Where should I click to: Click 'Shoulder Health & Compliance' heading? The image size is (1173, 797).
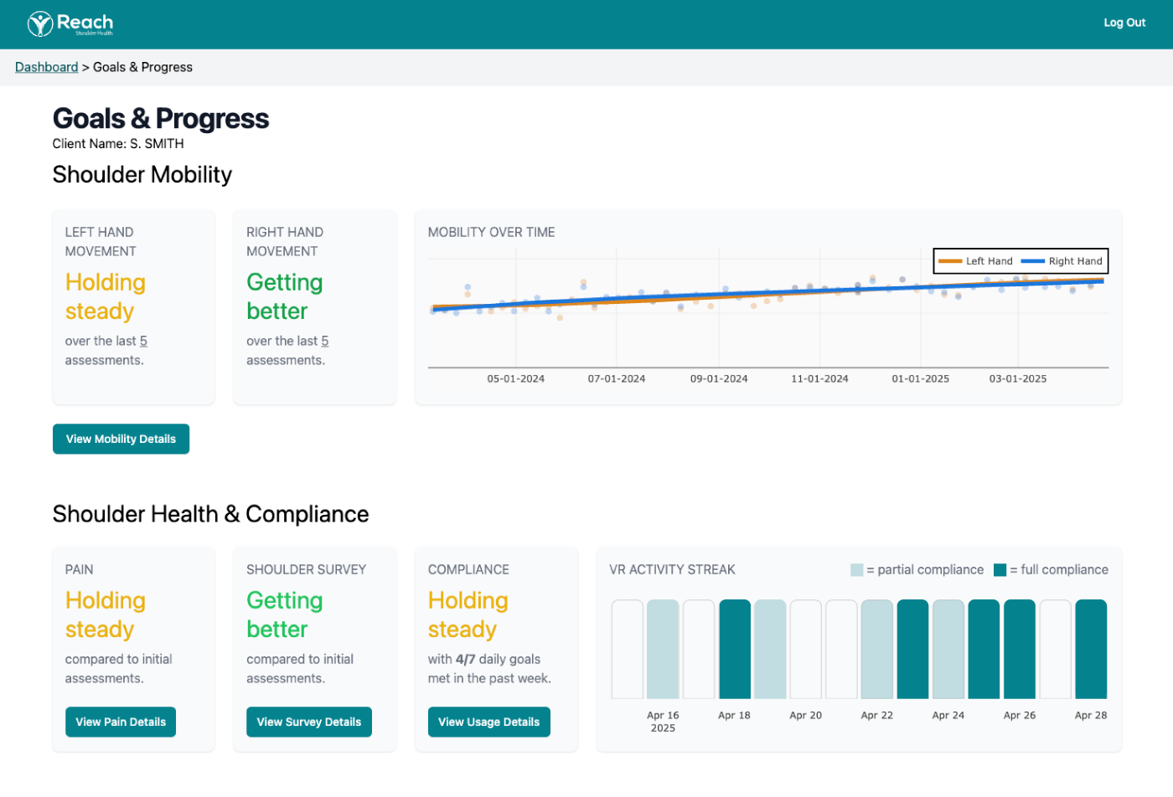click(x=210, y=514)
